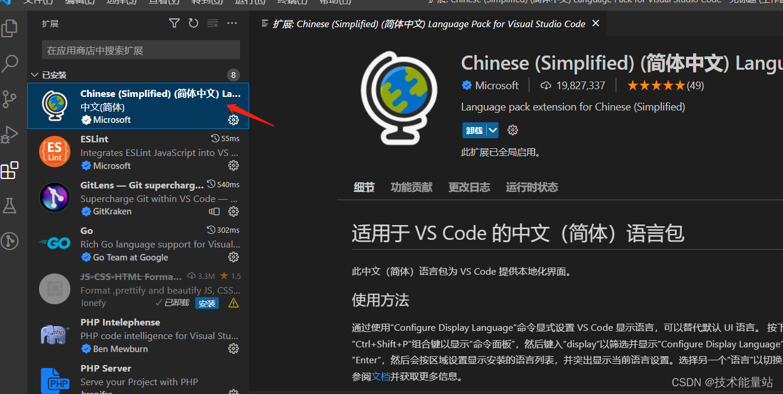
Task: Select the Chinese language pack editor tab
Action: tap(429, 24)
